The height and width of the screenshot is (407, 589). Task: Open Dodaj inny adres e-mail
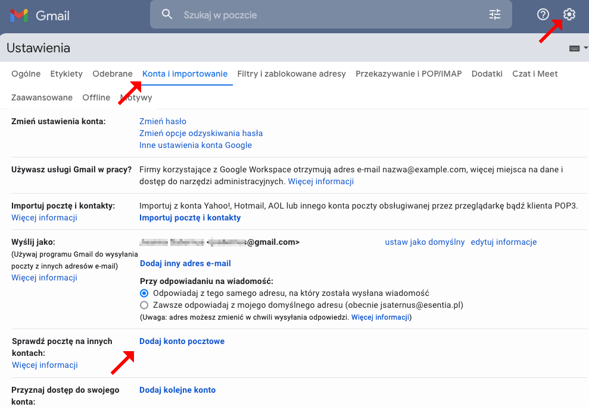click(185, 263)
